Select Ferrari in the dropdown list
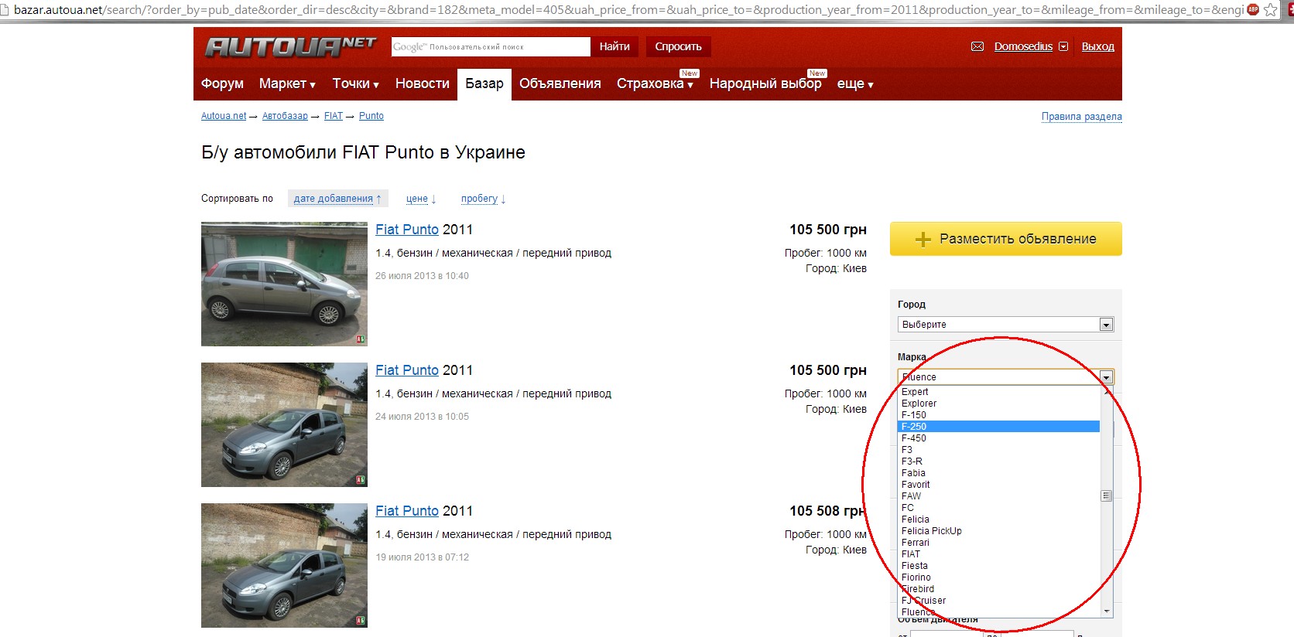The height and width of the screenshot is (637, 1294). tap(916, 543)
